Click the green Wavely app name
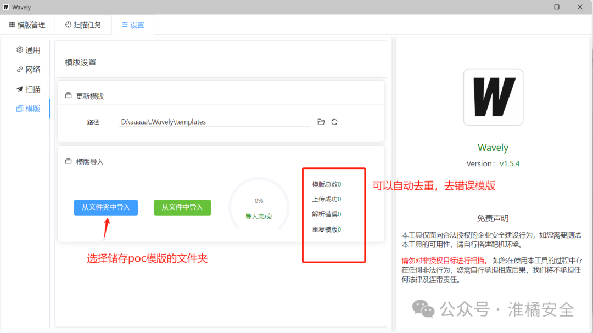593x333 pixels. (x=493, y=148)
